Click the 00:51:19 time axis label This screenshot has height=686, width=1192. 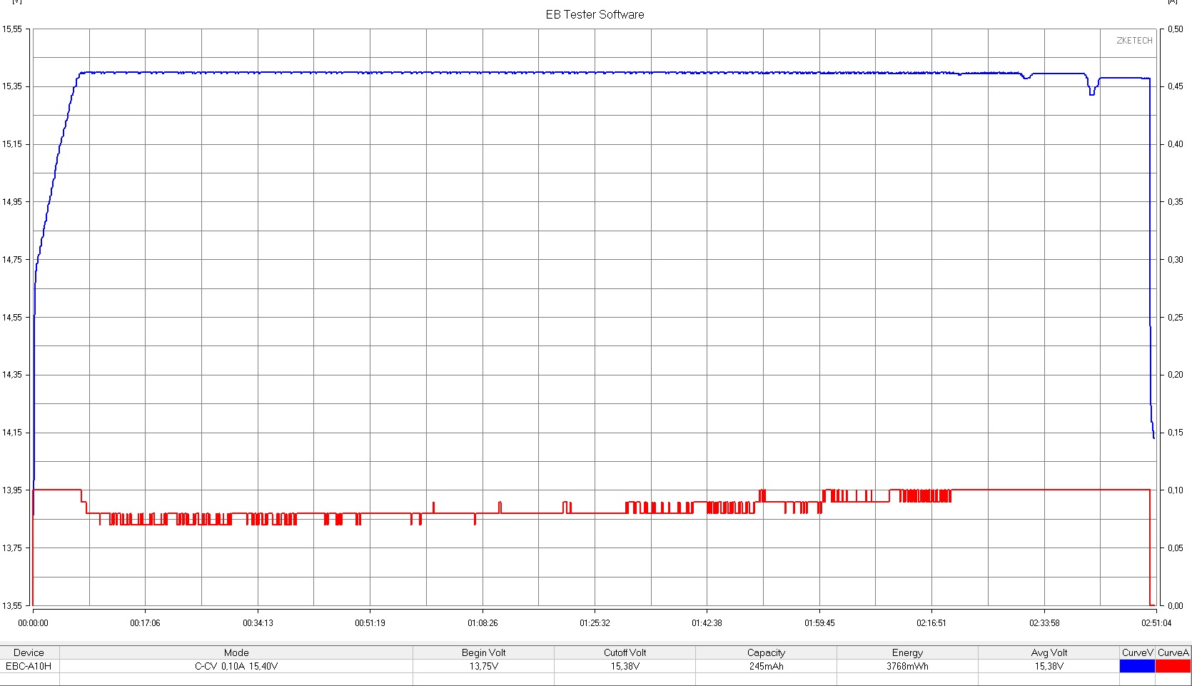370,622
